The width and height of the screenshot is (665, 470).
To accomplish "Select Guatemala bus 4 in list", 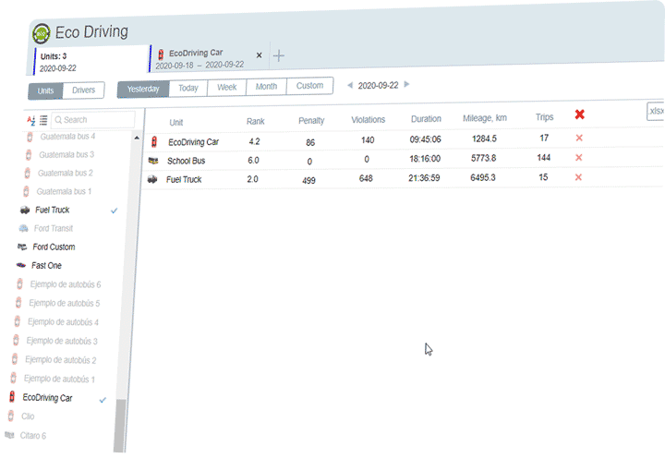I will (67, 137).
